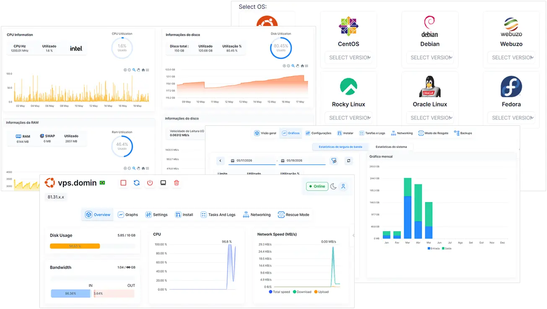Open Fedora Select Version dropdown
This screenshot has height=309, width=547.
point(511,118)
